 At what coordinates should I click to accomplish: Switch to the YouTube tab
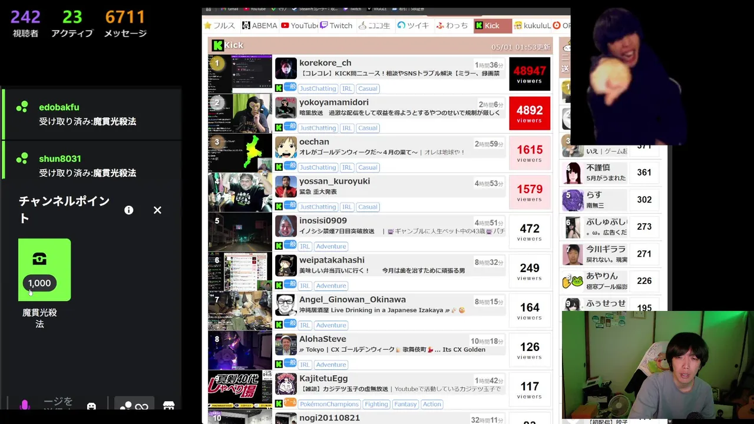[299, 25]
